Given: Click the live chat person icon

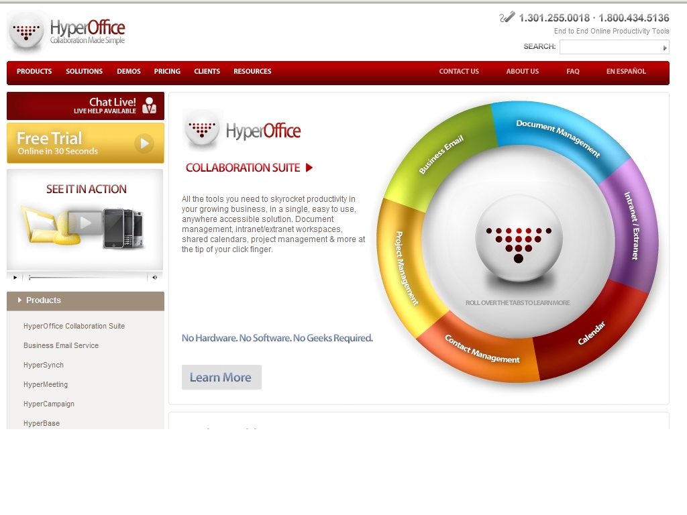Looking at the screenshot, I should tap(150, 105).
